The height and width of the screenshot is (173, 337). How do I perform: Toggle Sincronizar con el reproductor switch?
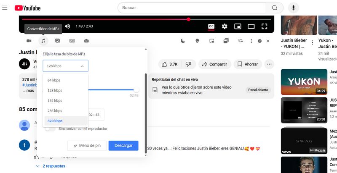(50, 128)
